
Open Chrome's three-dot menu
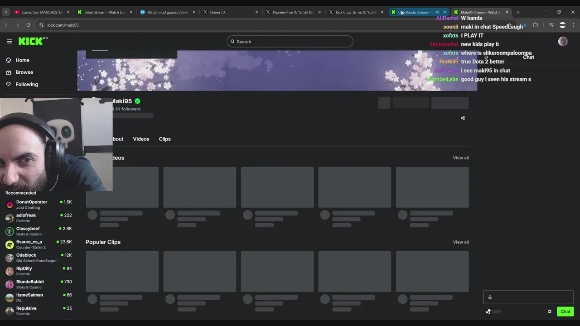573,25
